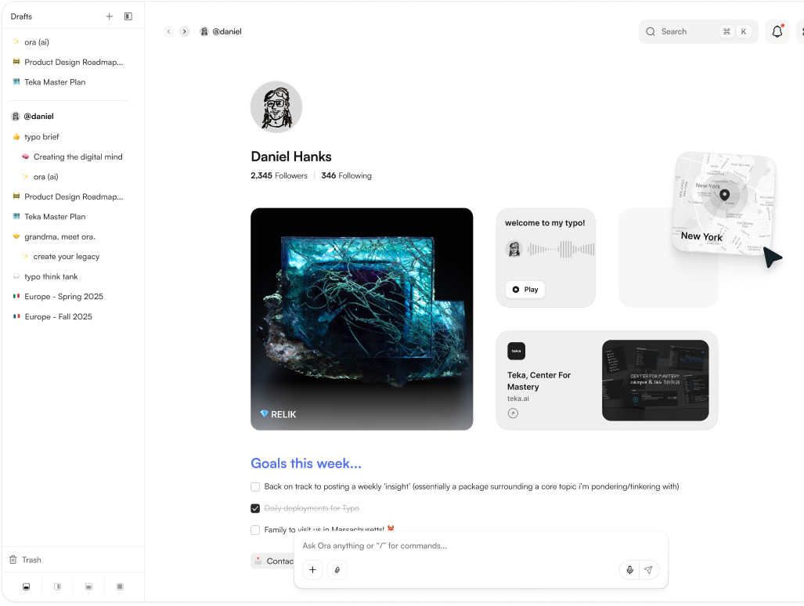Click the 'welcome to my typo!' title

click(545, 223)
